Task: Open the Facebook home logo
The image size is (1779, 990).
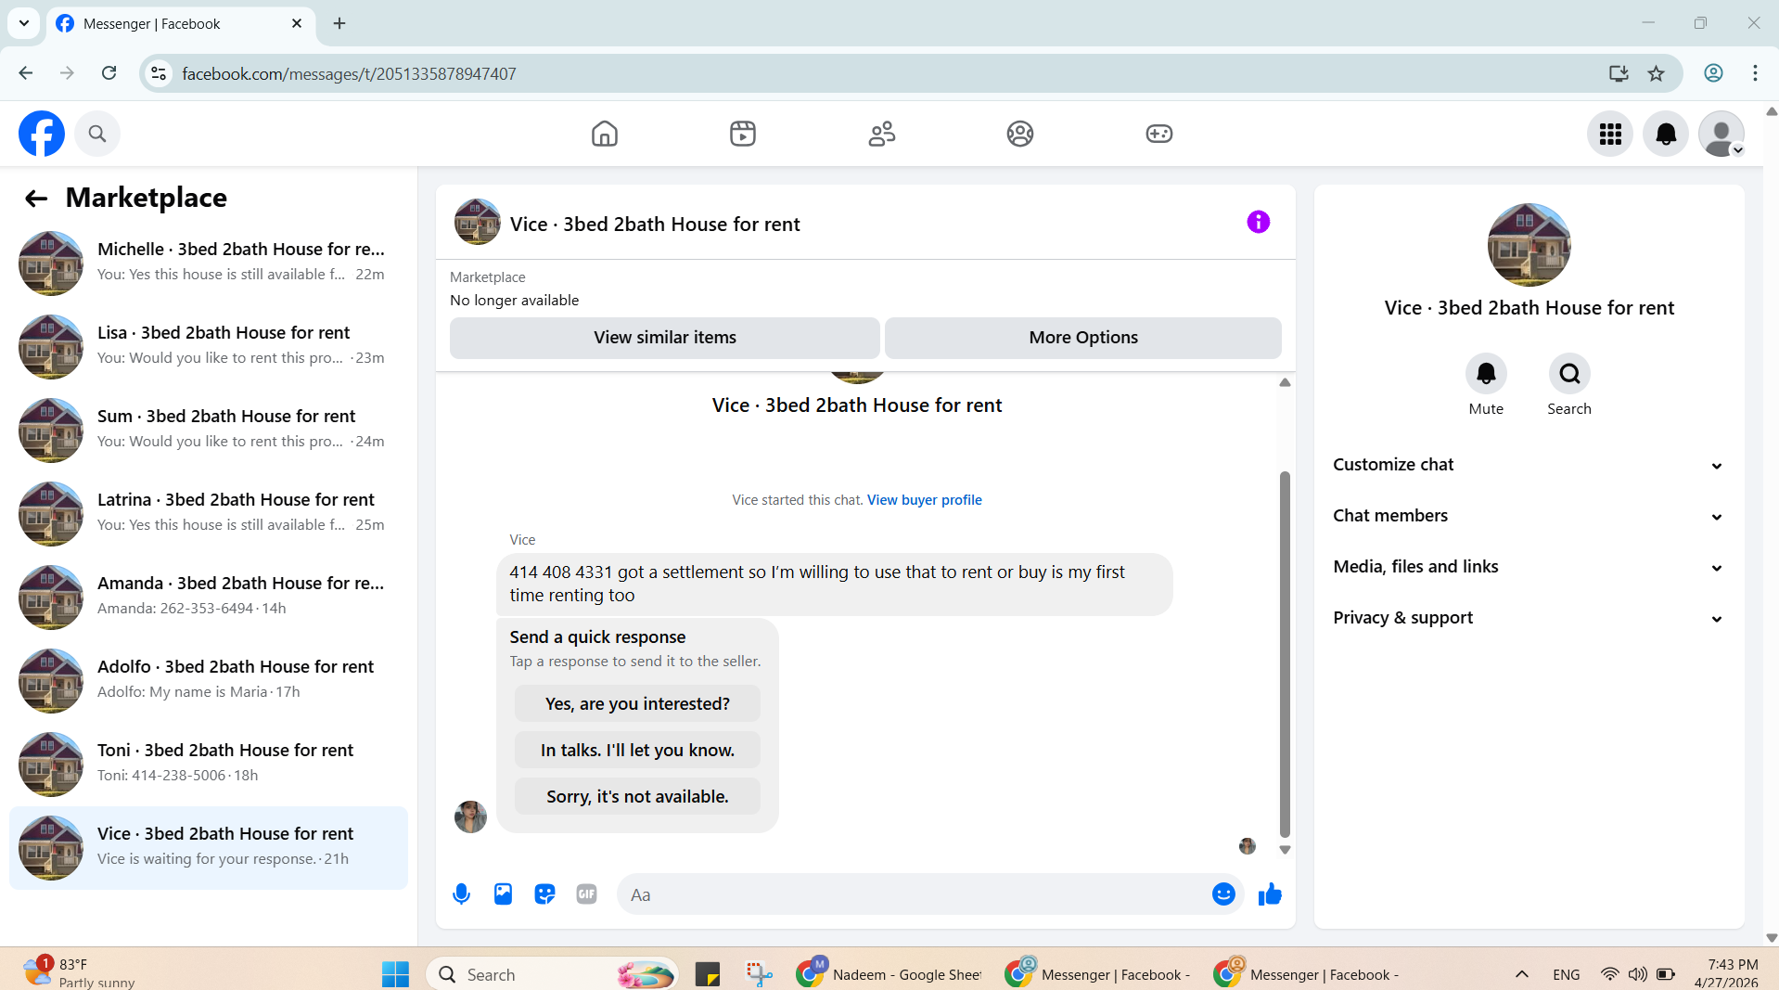Action: (42, 134)
